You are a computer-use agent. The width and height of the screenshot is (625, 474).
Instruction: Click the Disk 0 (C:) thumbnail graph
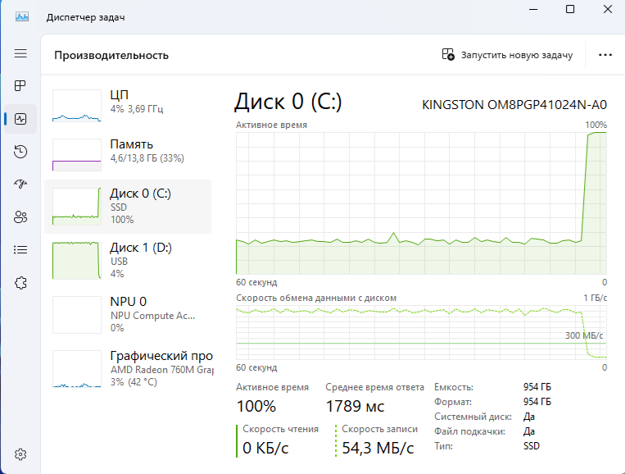[x=75, y=206]
